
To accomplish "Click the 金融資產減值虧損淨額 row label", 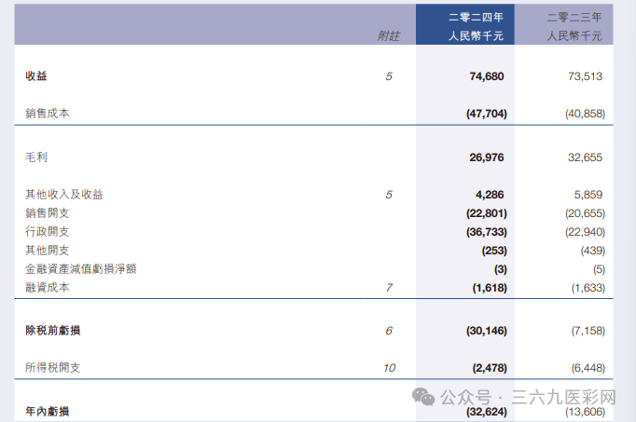I will point(81,269).
